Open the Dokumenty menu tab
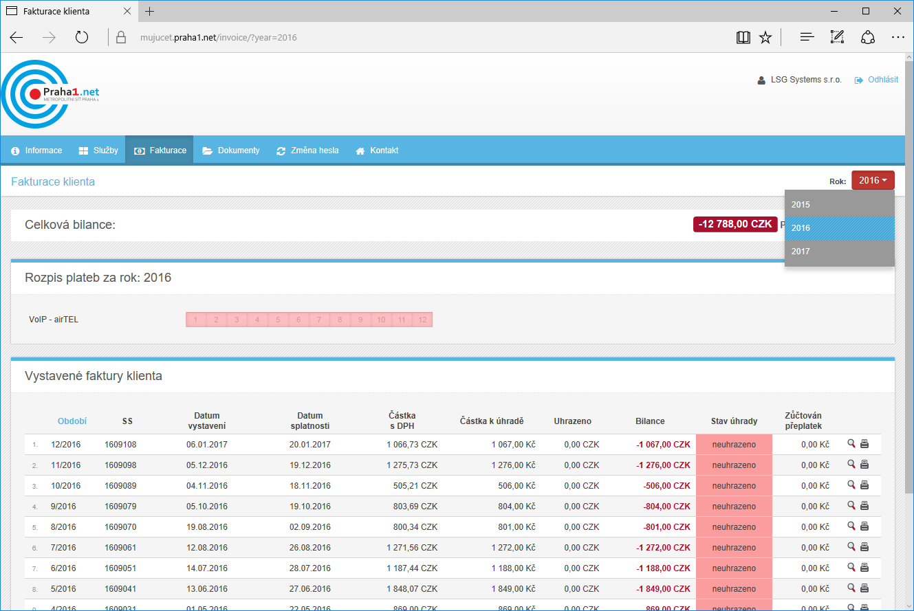 [231, 151]
